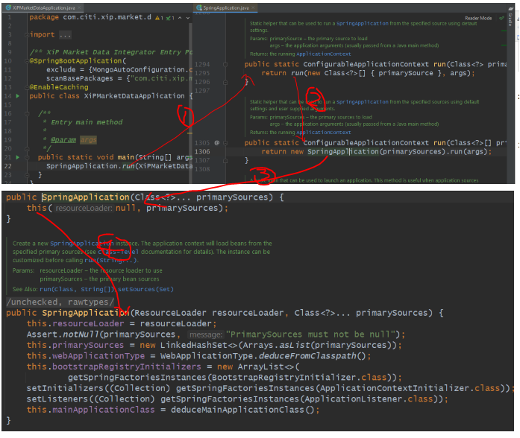
Task: Open run(Class, String[]) See Also link
Action: point(77,289)
